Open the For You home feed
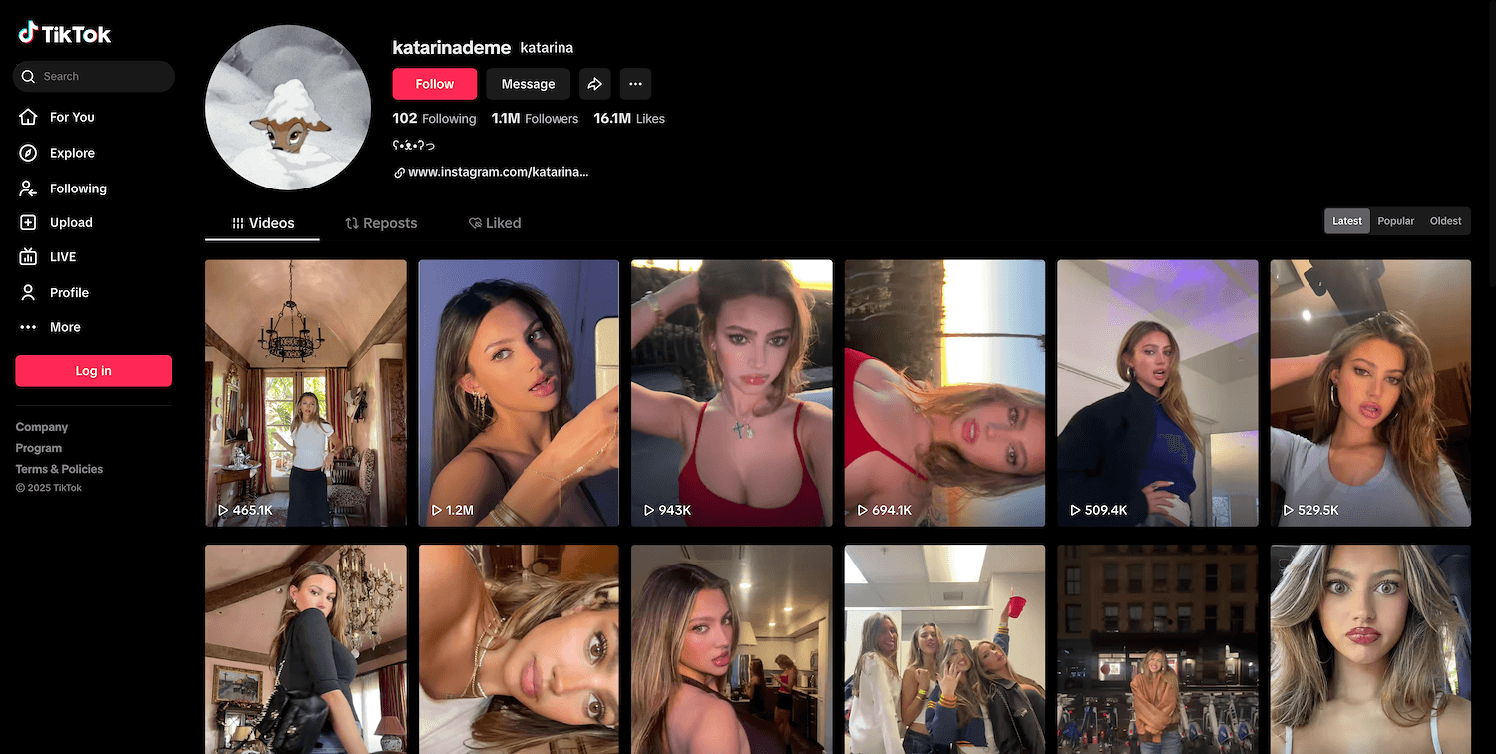This screenshot has height=754, width=1496. [71, 117]
